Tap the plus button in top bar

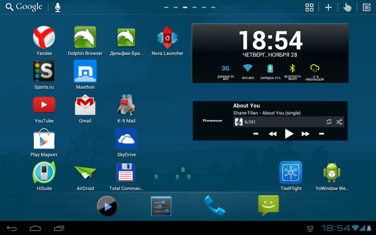click(x=328, y=7)
